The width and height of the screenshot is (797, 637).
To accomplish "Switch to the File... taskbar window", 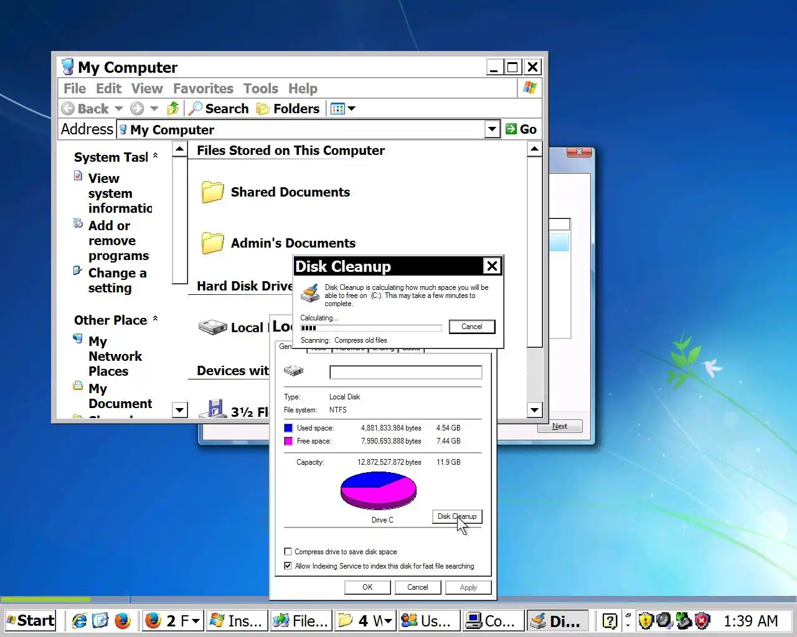I will click(x=301, y=621).
